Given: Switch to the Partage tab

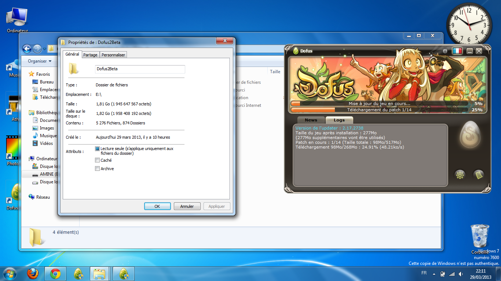Looking at the screenshot, I should click(x=90, y=55).
